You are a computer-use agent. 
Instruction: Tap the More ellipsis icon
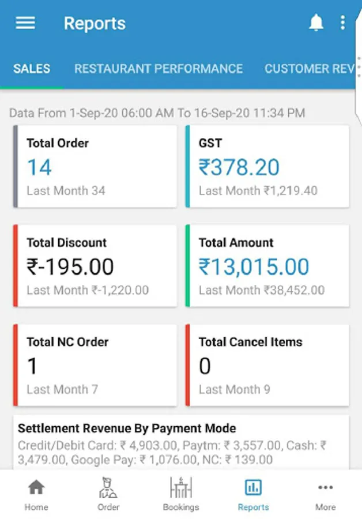click(325, 488)
